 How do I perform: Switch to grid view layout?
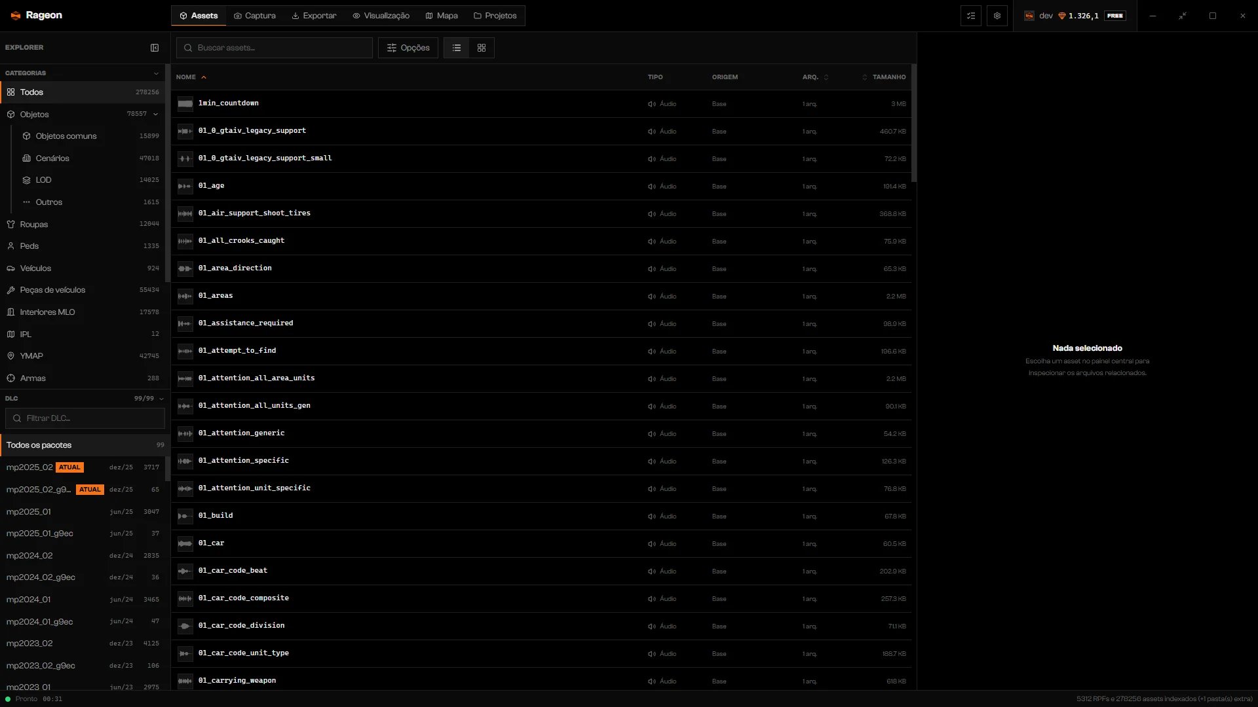[x=482, y=48]
